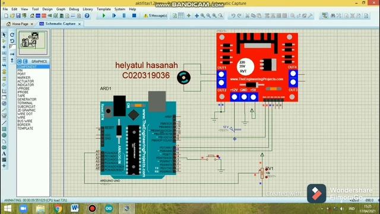Save the design with floppy icon
This screenshot has width=380, height=214.
(18, 16)
